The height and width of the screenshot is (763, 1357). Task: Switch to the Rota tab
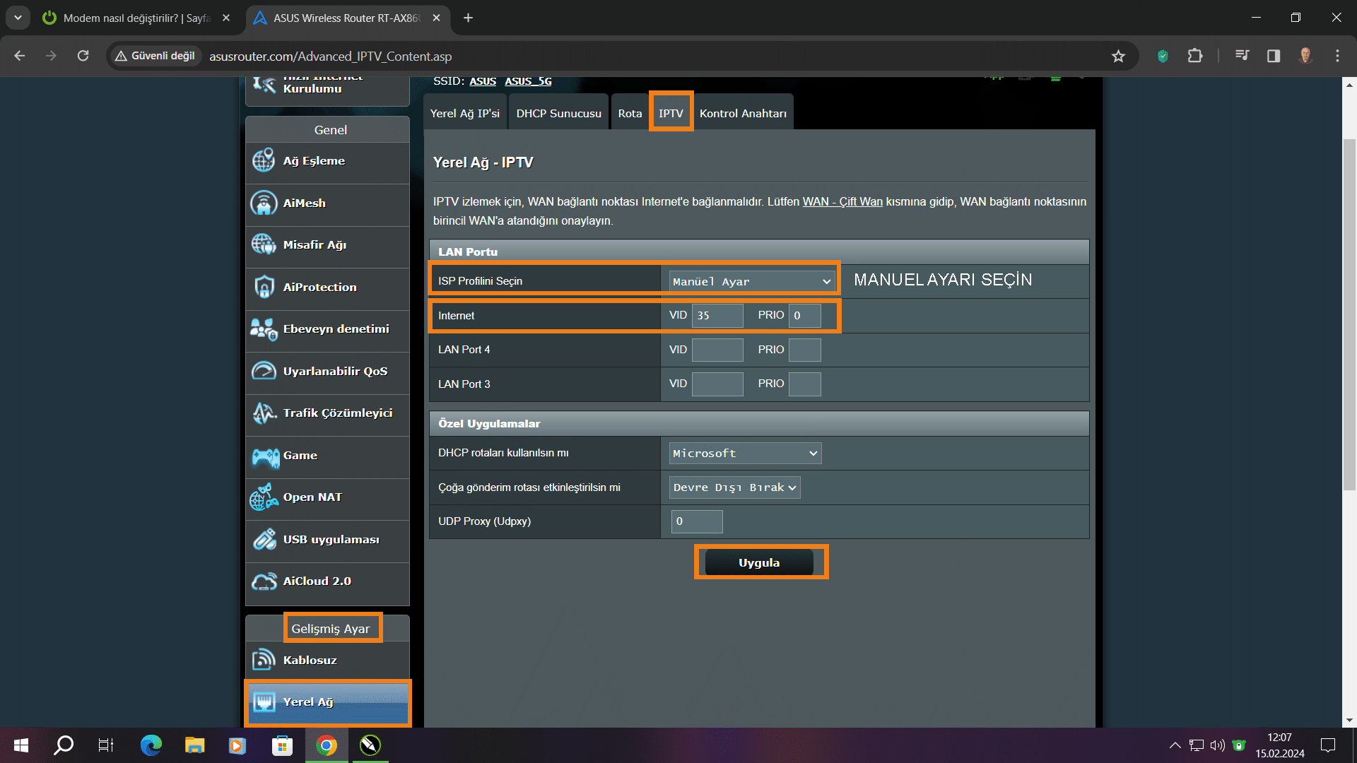tap(630, 114)
